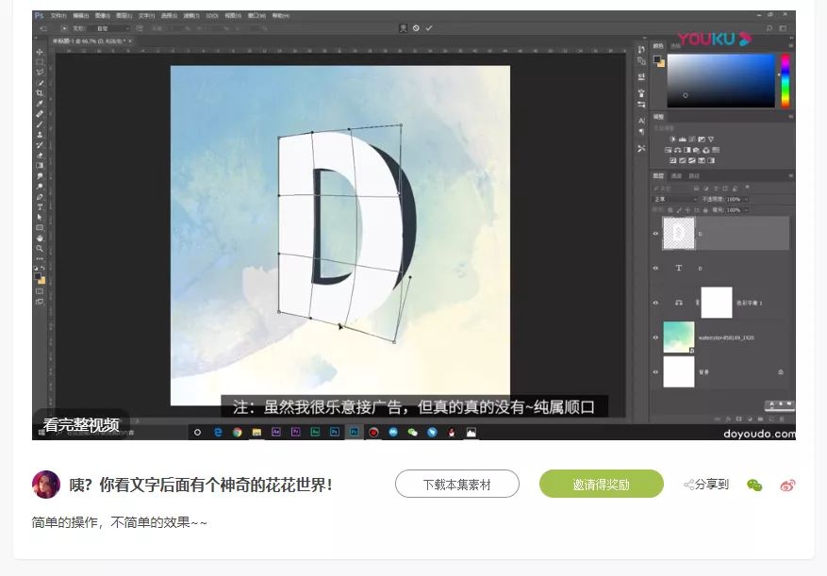The width and height of the screenshot is (827, 576).
Task: Select the Crop tool in the toolbar
Action: pyautogui.click(x=40, y=93)
